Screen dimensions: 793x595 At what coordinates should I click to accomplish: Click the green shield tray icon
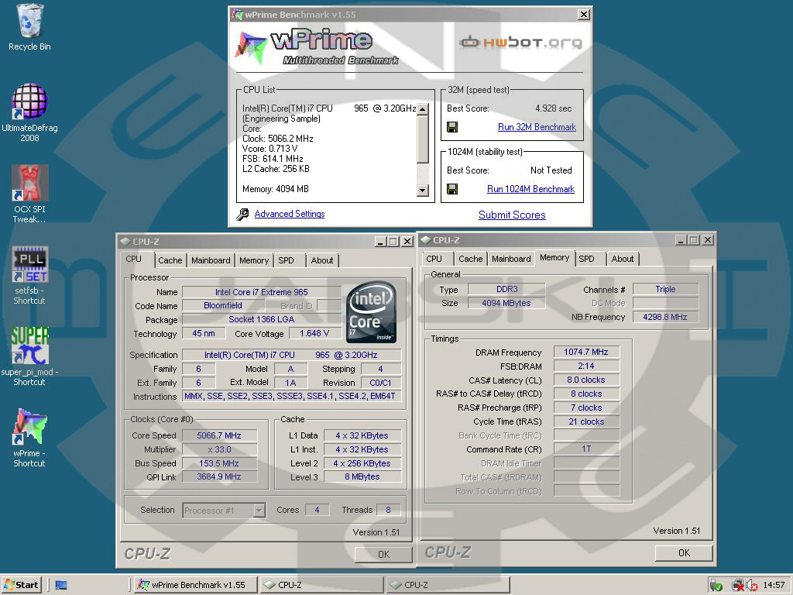[x=716, y=586]
